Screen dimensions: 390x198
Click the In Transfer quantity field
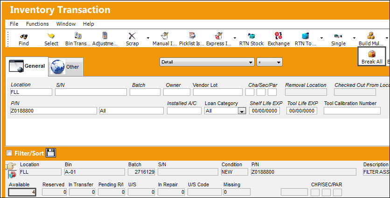tap(82, 192)
